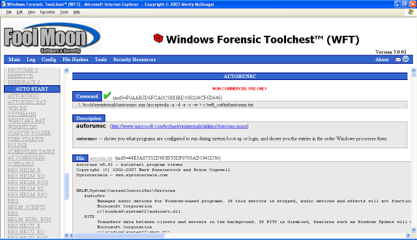Open the RECYCLER S sidebar link
The width and height of the screenshot is (417, 240).
[23, 70]
